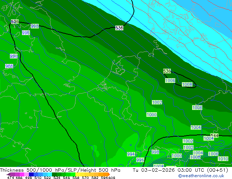
Task: Click the 534 legend value
Action: click(57, 178)
